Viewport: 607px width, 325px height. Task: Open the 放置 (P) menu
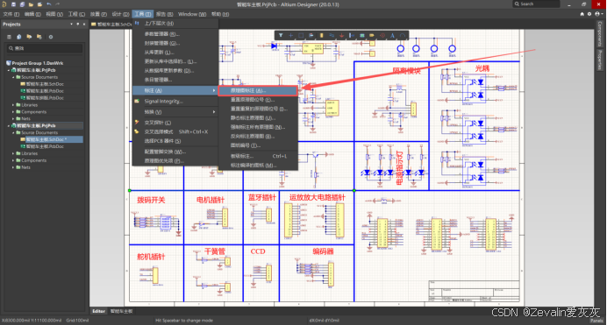coord(98,14)
